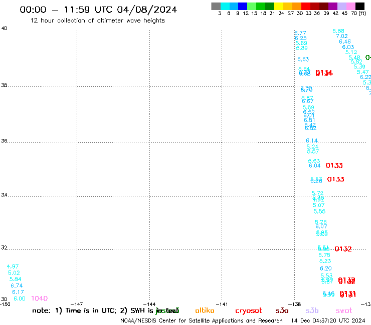The width and height of the screenshot is (371, 325).
Task: Click the wave height value "6.03"
Action: click(x=348, y=47)
